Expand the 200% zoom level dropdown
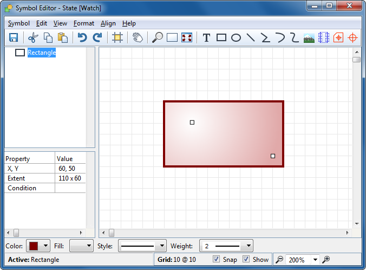Screen dimensions: 366x270 (x=315, y=260)
